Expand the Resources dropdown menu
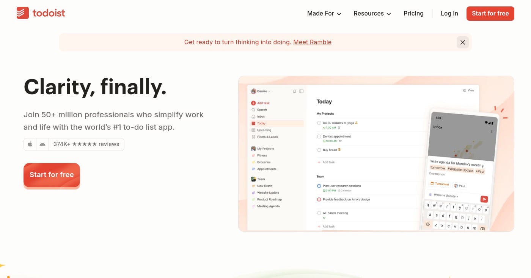 click(372, 14)
